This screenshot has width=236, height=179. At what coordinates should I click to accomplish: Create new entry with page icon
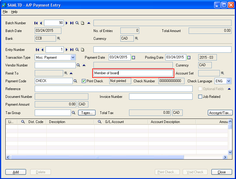coord(82,50)
